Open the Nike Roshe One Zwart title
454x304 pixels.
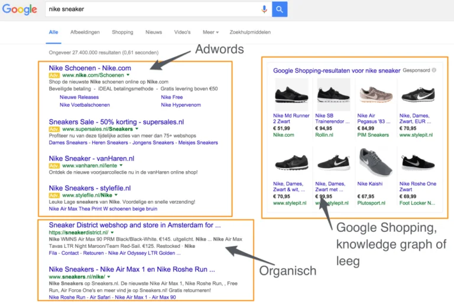click(x=418, y=187)
